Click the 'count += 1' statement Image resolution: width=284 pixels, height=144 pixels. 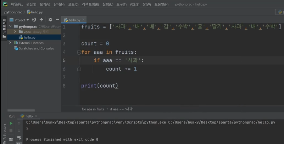click(x=121, y=69)
